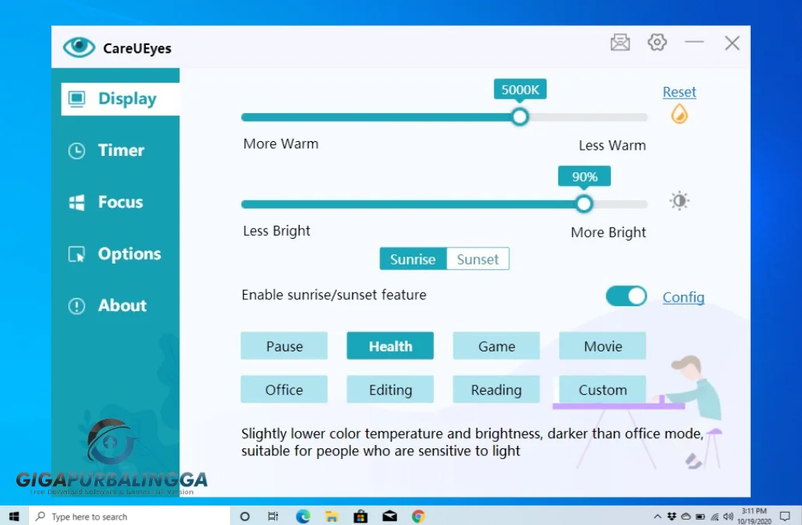Click the taskbar search box
Image resolution: width=802 pixels, height=525 pixels.
pos(130,516)
